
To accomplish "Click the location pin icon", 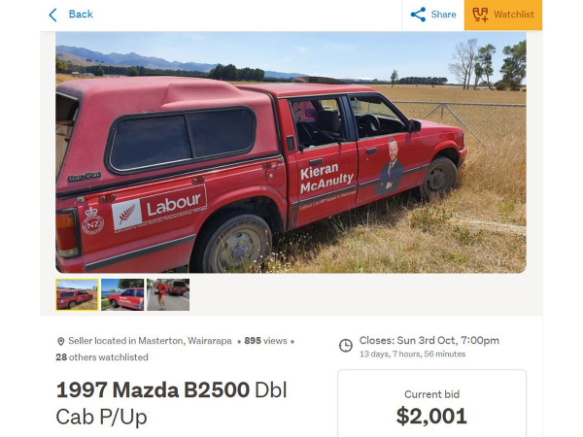I will (x=60, y=341).
